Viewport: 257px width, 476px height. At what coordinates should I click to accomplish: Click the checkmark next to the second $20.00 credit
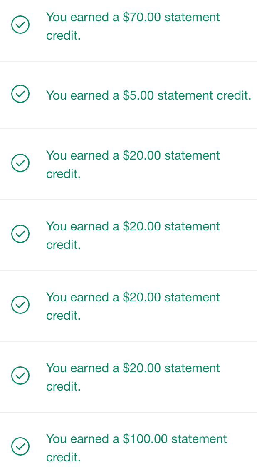click(x=20, y=234)
